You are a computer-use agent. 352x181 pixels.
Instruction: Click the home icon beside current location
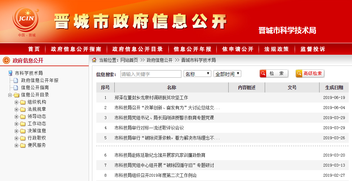point(94,60)
